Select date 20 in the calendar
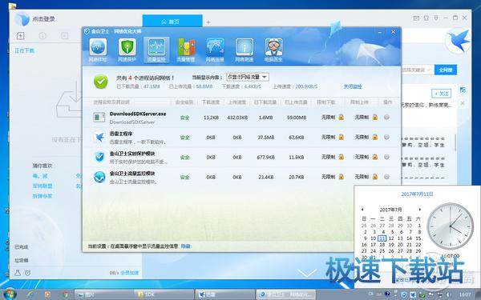Image resolution: width=481 pixels, height=300 pixels. pos(400,245)
